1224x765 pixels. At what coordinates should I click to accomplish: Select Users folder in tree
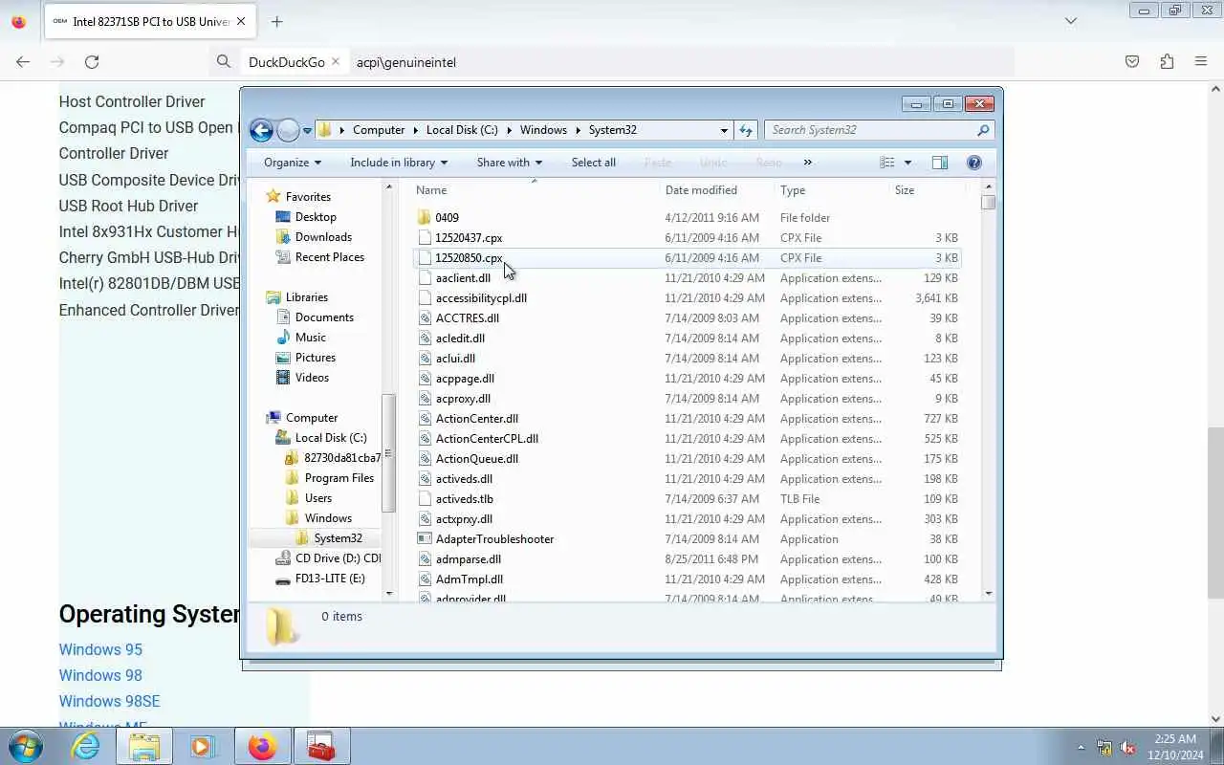point(318,498)
